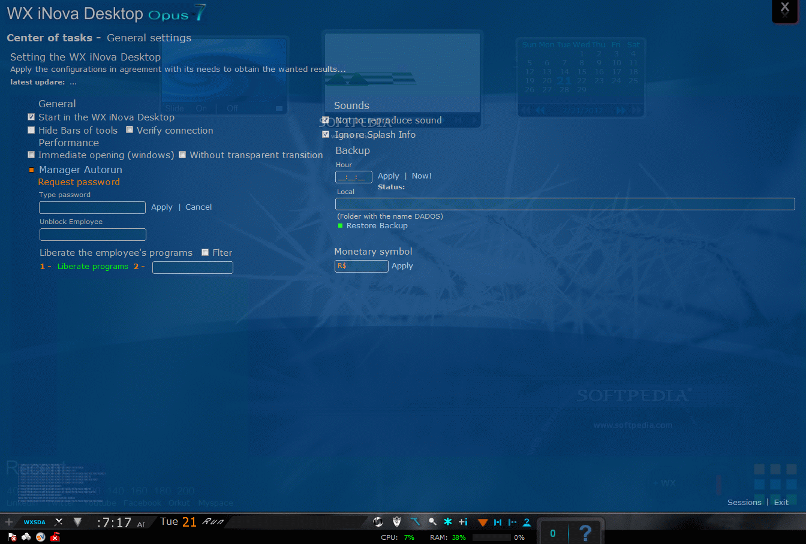Uncheck Ignore Splash Info
Viewport: 806px width, 544px height.
[326, 134]
